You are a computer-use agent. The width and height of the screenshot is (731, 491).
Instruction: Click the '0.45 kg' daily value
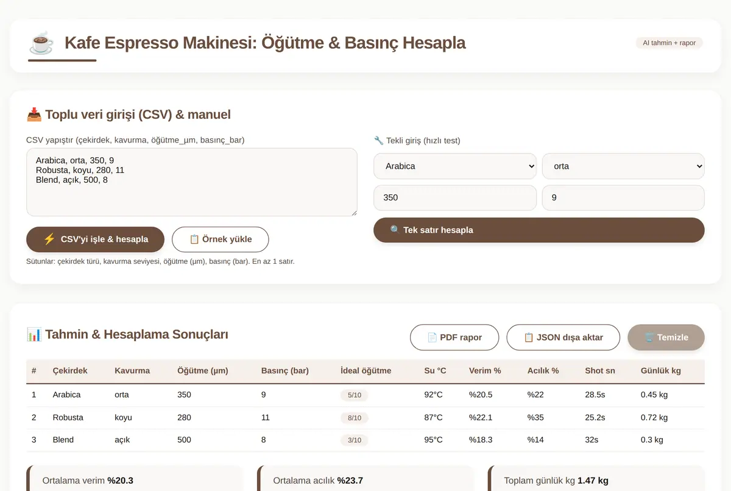click(x=654, y=395)
